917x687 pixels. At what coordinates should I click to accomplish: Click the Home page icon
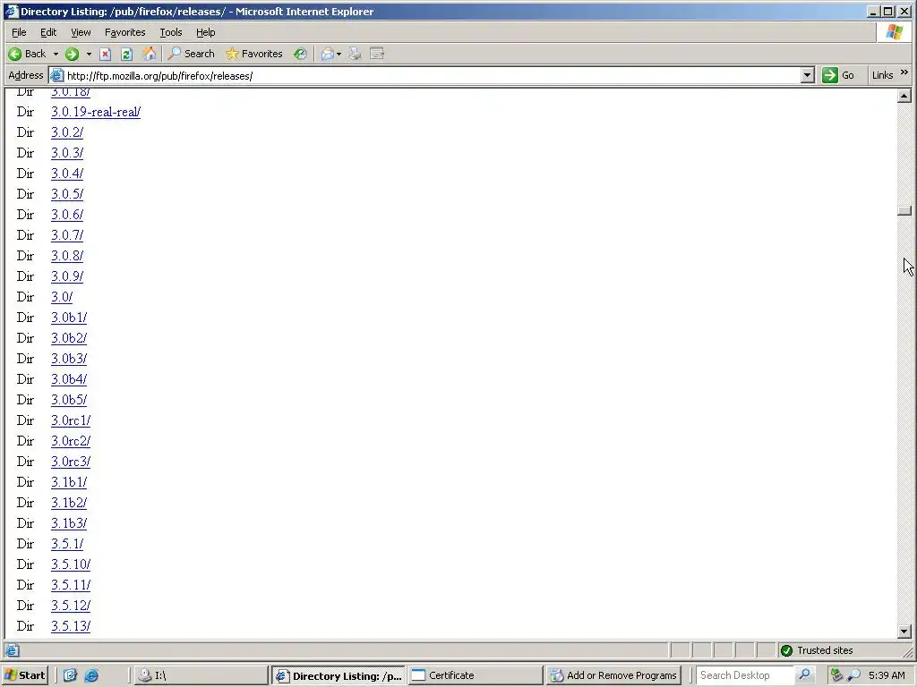150,55
